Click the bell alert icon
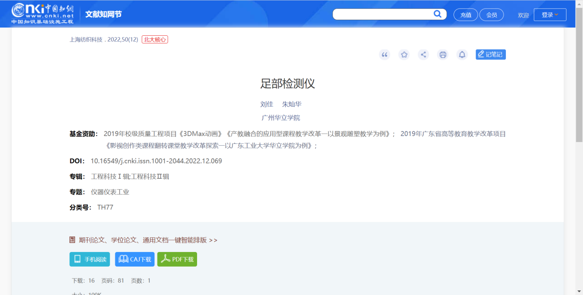Screen dimensions: 583x295 click(462, 55)
